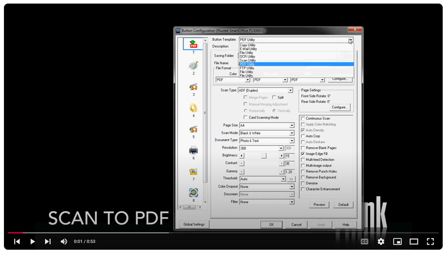Restore settings with Default button
This screenshot has height=254, width=447.
tap(343, 205)
